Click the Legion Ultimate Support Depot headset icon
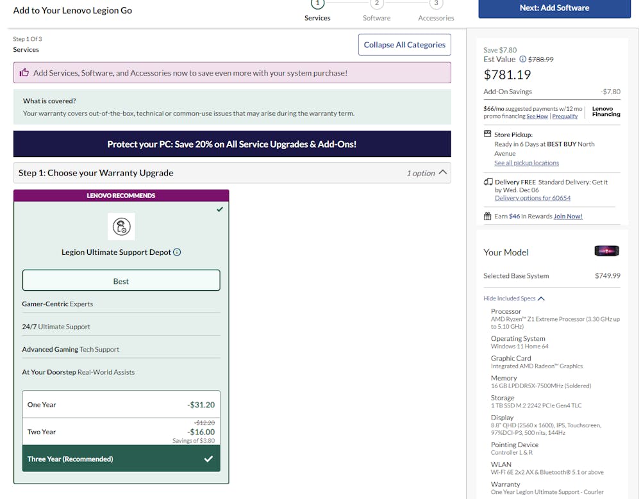The width and height of the screenshot is (641, 499). coord(121,226)
